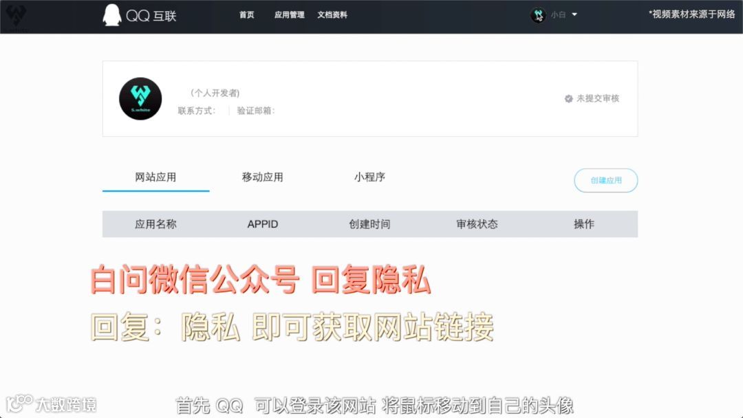Click the 创建应用 button
743x418 pixels.
click(x=606, y=180)
